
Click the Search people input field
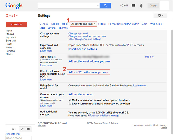pyautogui.click(x=18, y=138)
